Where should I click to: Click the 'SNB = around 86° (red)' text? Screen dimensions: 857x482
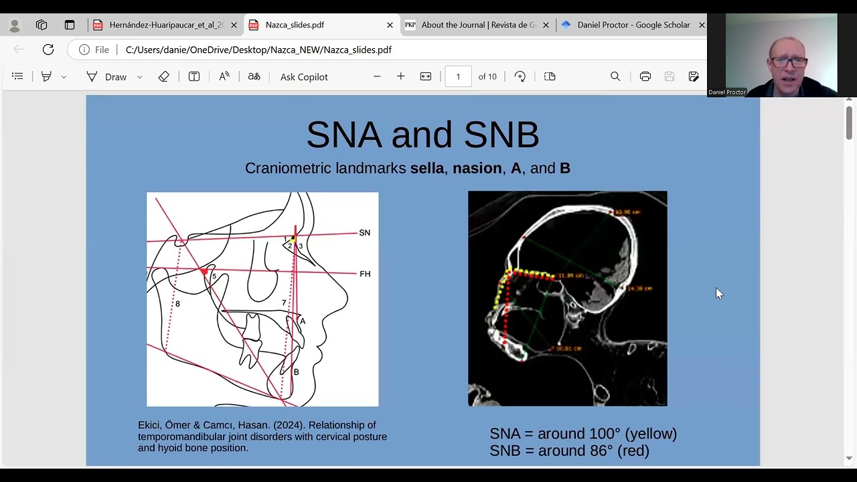(x=569, y=451)
